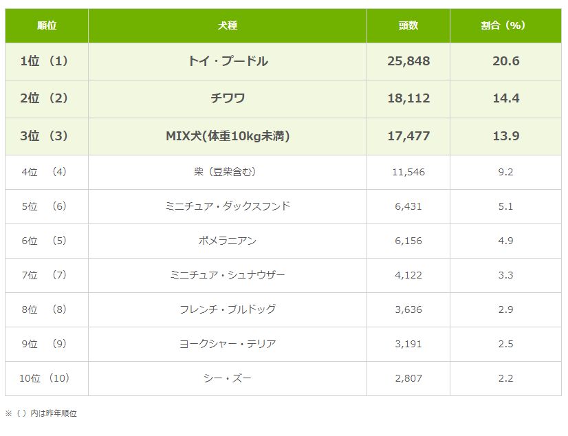Screen dimensions: 568x436
Task: Click the 25,848 head count value
Action: point(408,61)
